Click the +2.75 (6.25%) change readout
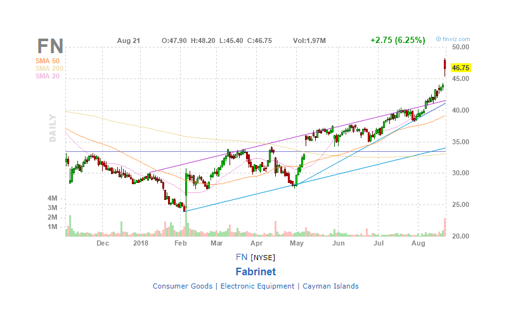The width and height of the screenshot is (506, 324). (398, 40)
